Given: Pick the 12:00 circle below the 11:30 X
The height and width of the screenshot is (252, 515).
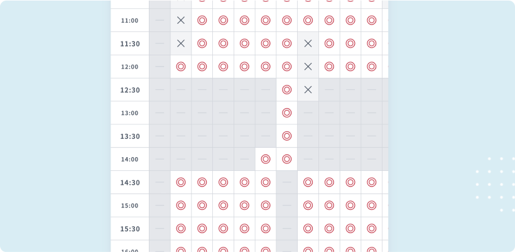Looking at the screenshot, I should point(181,67).
